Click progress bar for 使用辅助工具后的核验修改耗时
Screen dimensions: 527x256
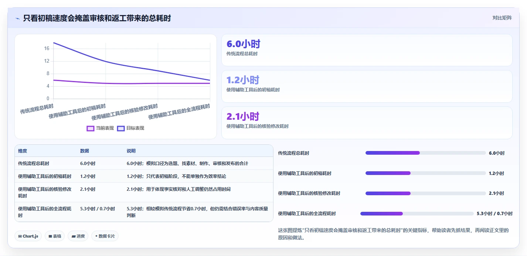point(425,193)
